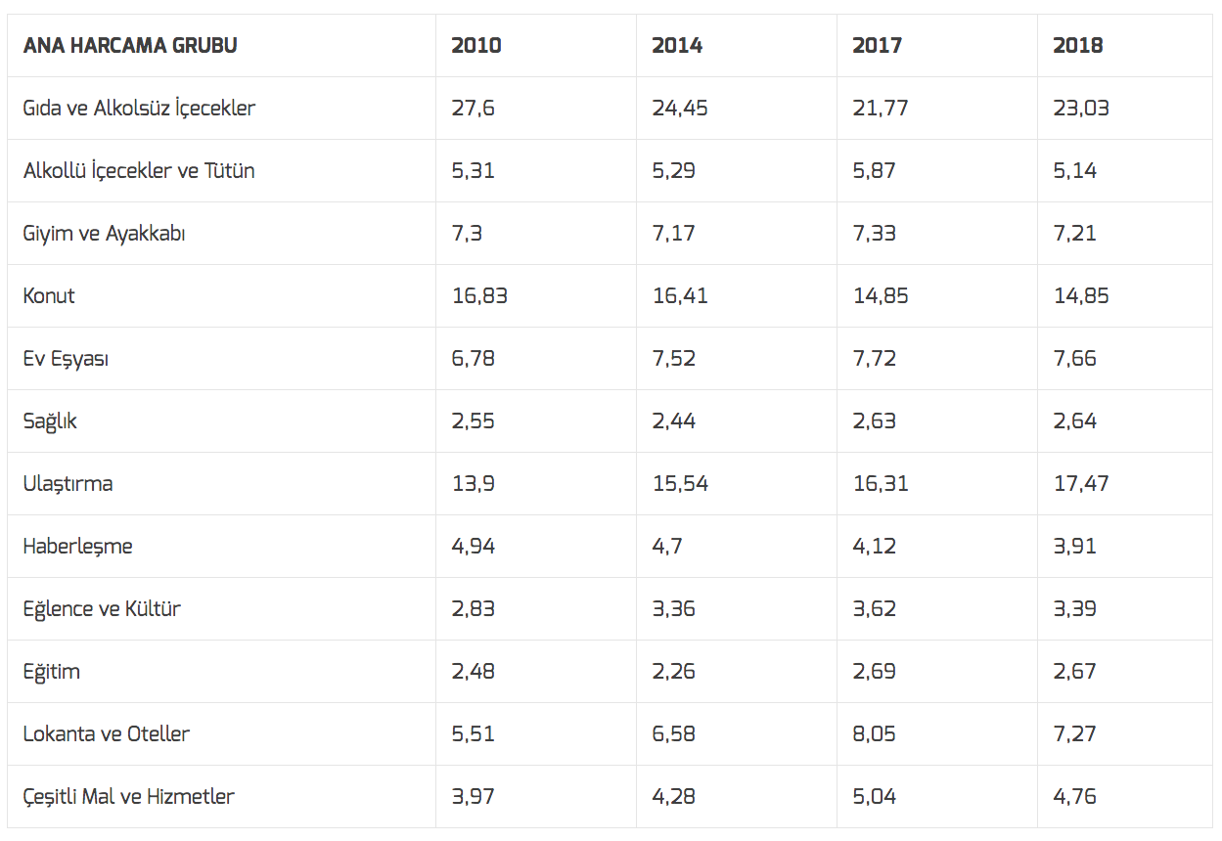1222x841 pixels.
Task: Click the 8,05 Lokanta ve Oteller value
Action: coord(875,734)
